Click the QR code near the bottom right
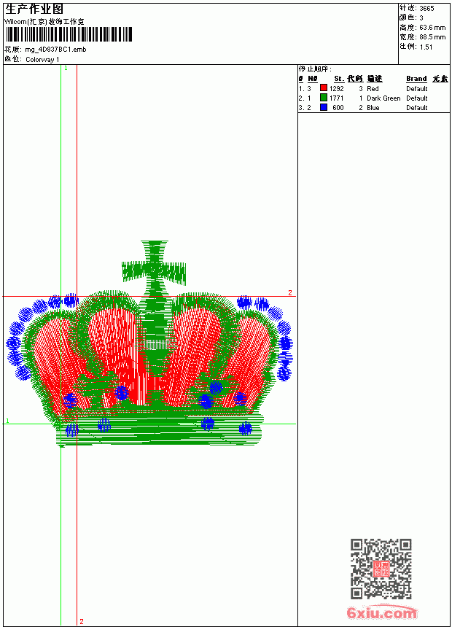The image size is (452, 627). tap(381, 568)
